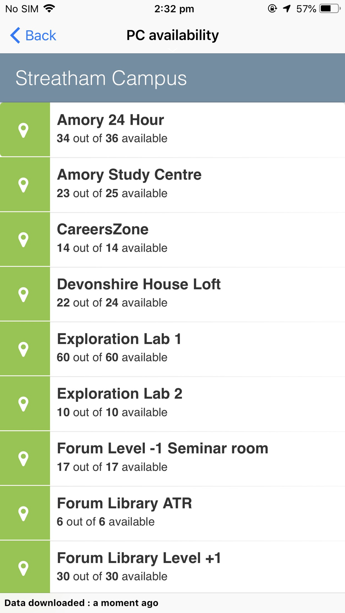Open the Exploration Lab 1 entry
The image size is (345, 613).
click(x=172, y=349)
